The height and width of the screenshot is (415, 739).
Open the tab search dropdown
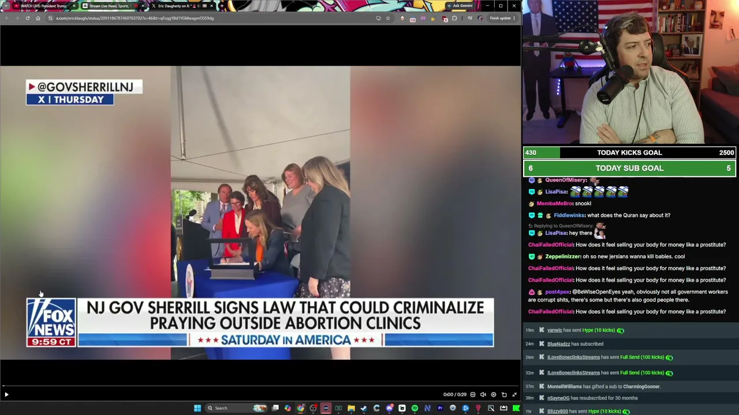(x=6, y=6)
